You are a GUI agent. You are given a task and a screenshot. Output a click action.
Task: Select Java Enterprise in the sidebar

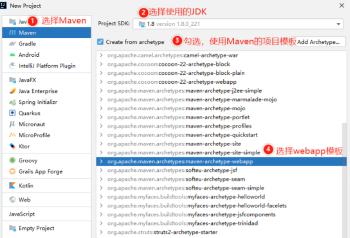pos(46,91)
